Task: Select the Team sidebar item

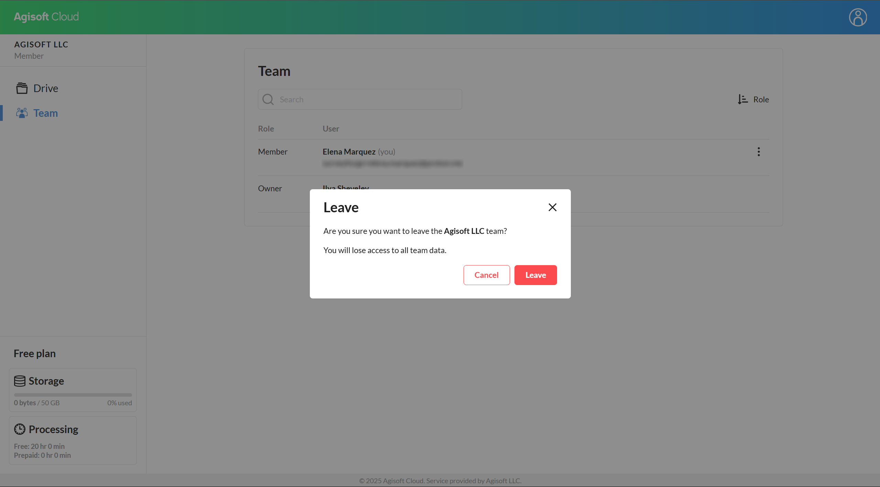Action: (x=45, y=113)
